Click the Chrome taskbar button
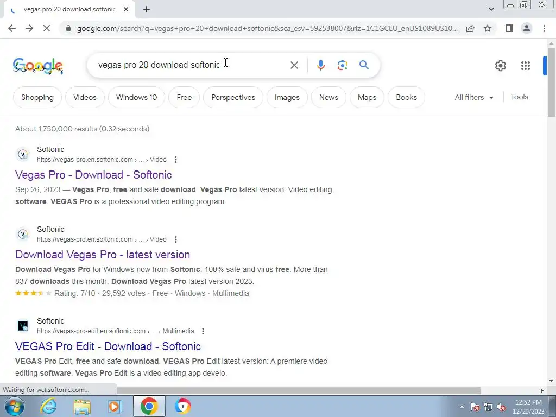This screenshot has height=417, width=556. coord(149,406)
